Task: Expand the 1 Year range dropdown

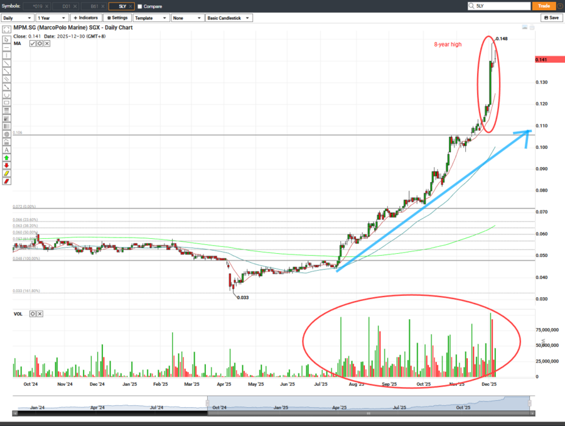Action: point(51,18)
